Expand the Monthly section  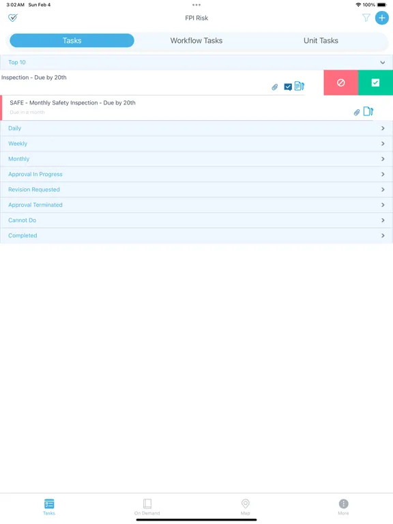(196, 159)
